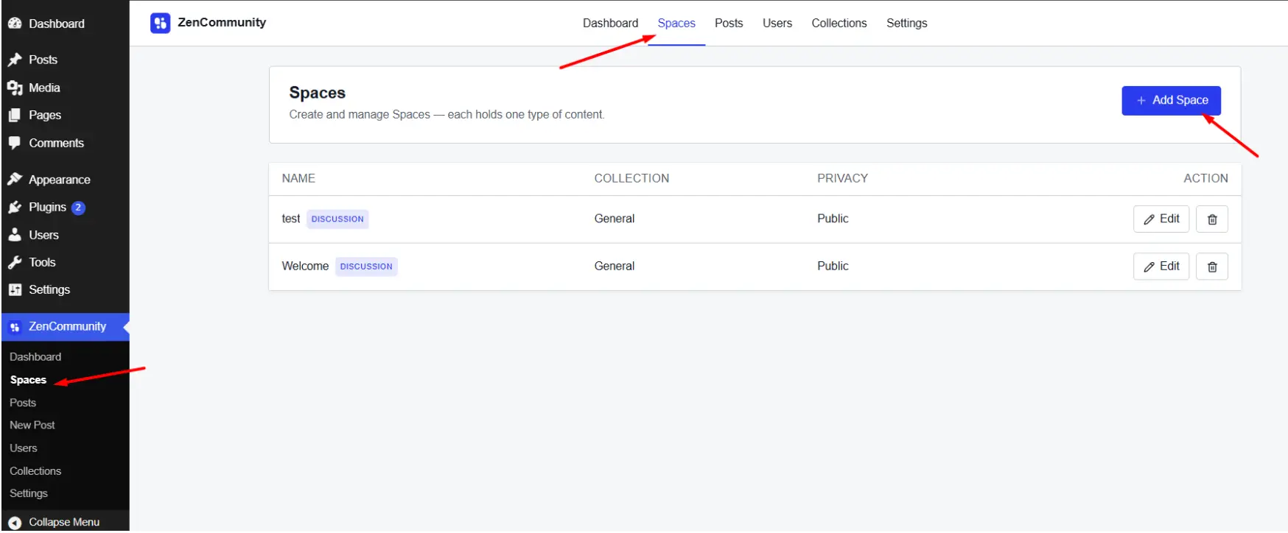Click the Appearance paintbrush icon
This screenshot has width=1288, height=533.
click(15, 180)
